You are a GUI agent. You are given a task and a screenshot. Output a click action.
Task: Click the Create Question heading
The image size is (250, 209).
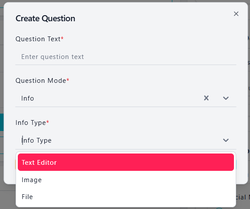45,18
